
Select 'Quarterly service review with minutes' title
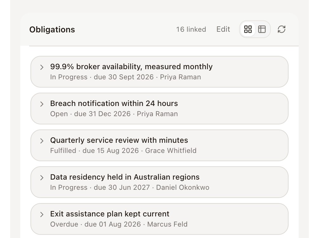(119, 140)
